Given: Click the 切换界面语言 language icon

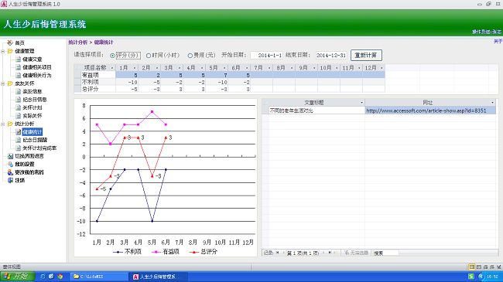Looking at the screenshot, I should 10,156.
